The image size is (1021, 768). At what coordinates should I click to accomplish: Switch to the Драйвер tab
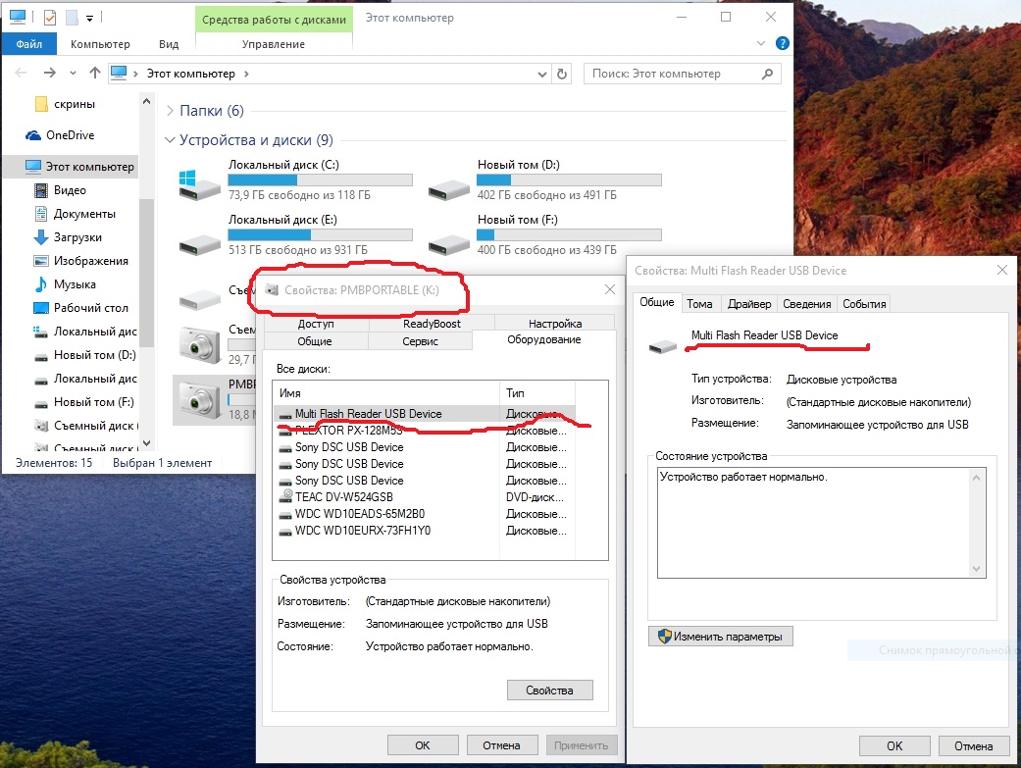(750, 304)
